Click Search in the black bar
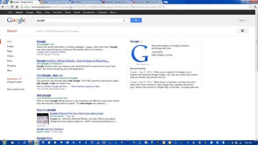The height and width of the screenshot is (145, 258). point(19,12)
